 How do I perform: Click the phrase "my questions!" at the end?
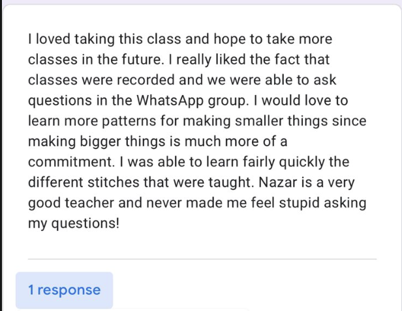click(x=74, y=223)
